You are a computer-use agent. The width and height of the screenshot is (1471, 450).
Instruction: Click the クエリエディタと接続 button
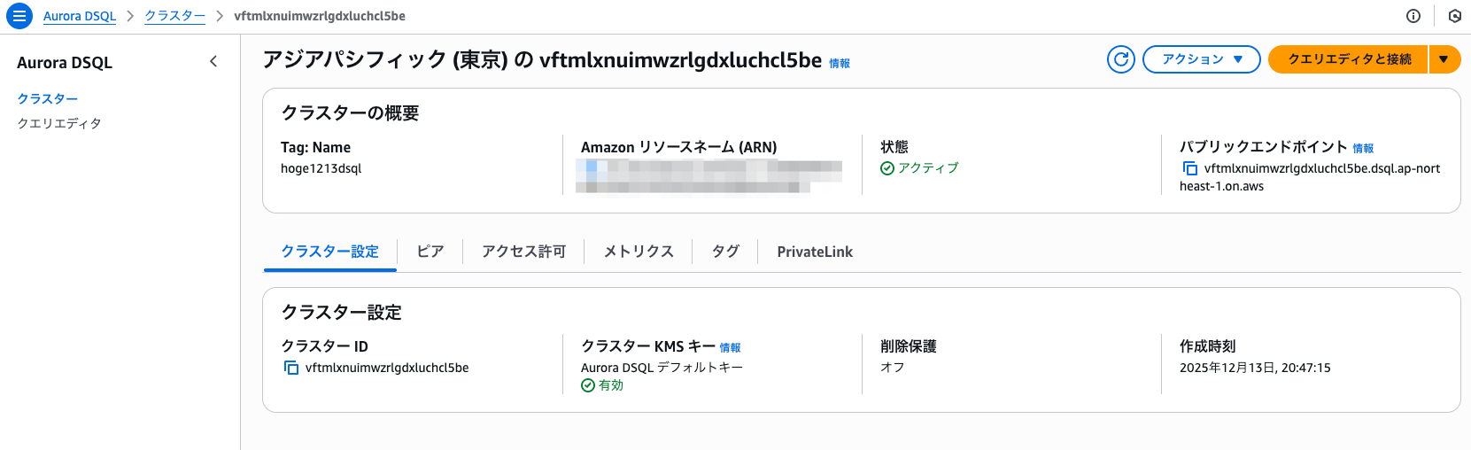coord(1349,59)
